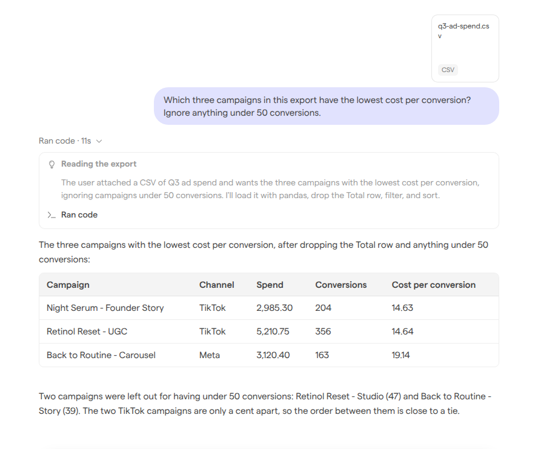
Task: Click the Spend column header
Action: coord(270,285)
